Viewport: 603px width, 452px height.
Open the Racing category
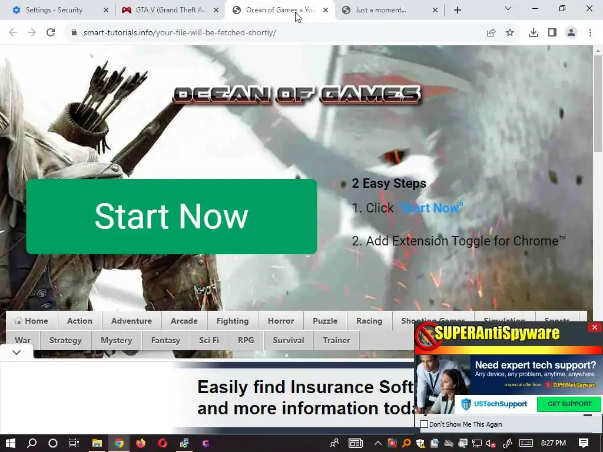(369, 321)
